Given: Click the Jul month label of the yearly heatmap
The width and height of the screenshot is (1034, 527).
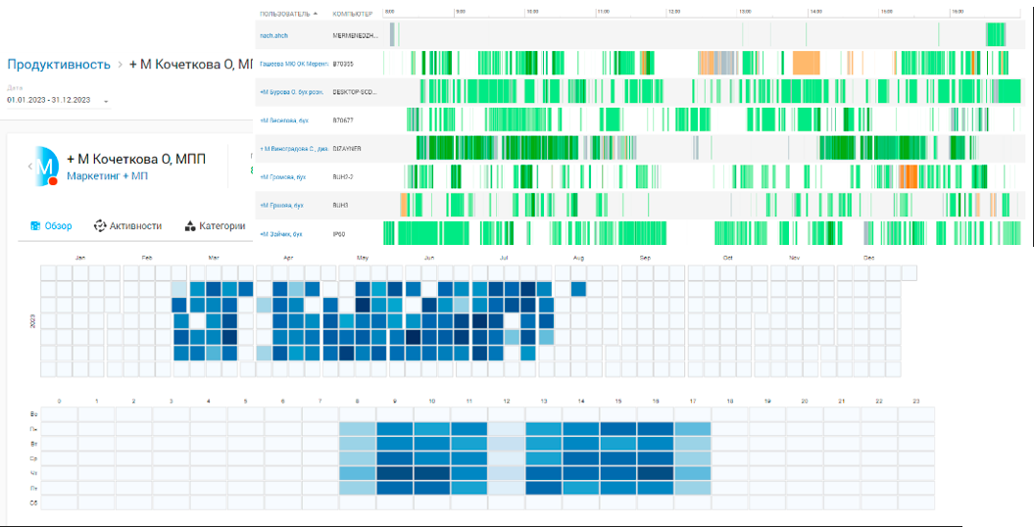Looking at the screenshot, I should coord(504,258).
